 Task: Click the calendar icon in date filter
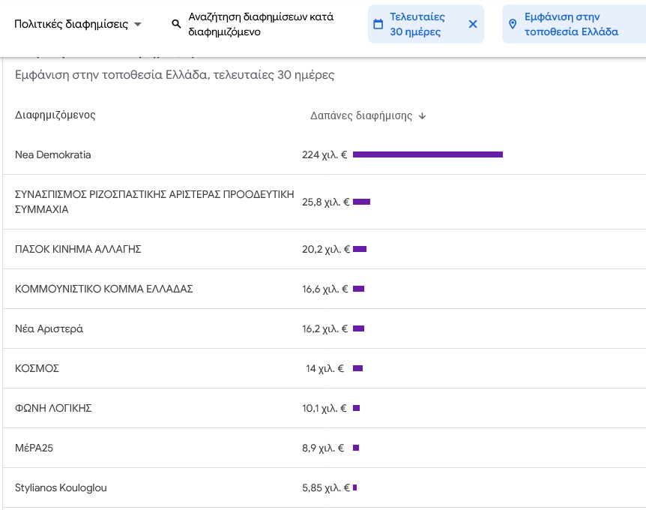[x=378, y=24]
